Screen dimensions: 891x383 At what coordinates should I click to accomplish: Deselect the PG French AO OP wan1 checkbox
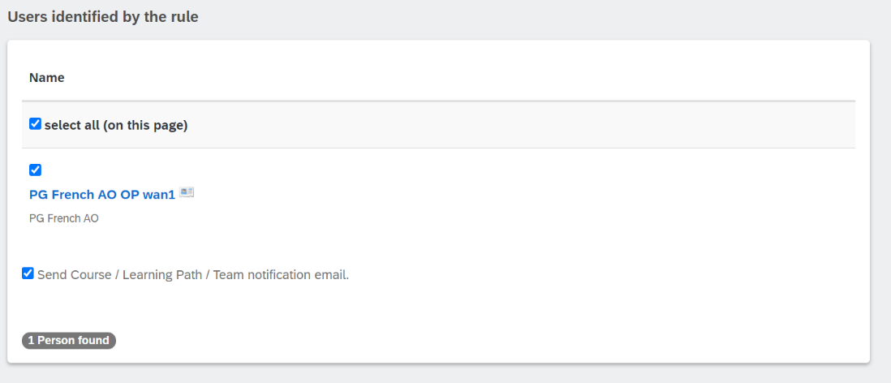coord(35,170)
